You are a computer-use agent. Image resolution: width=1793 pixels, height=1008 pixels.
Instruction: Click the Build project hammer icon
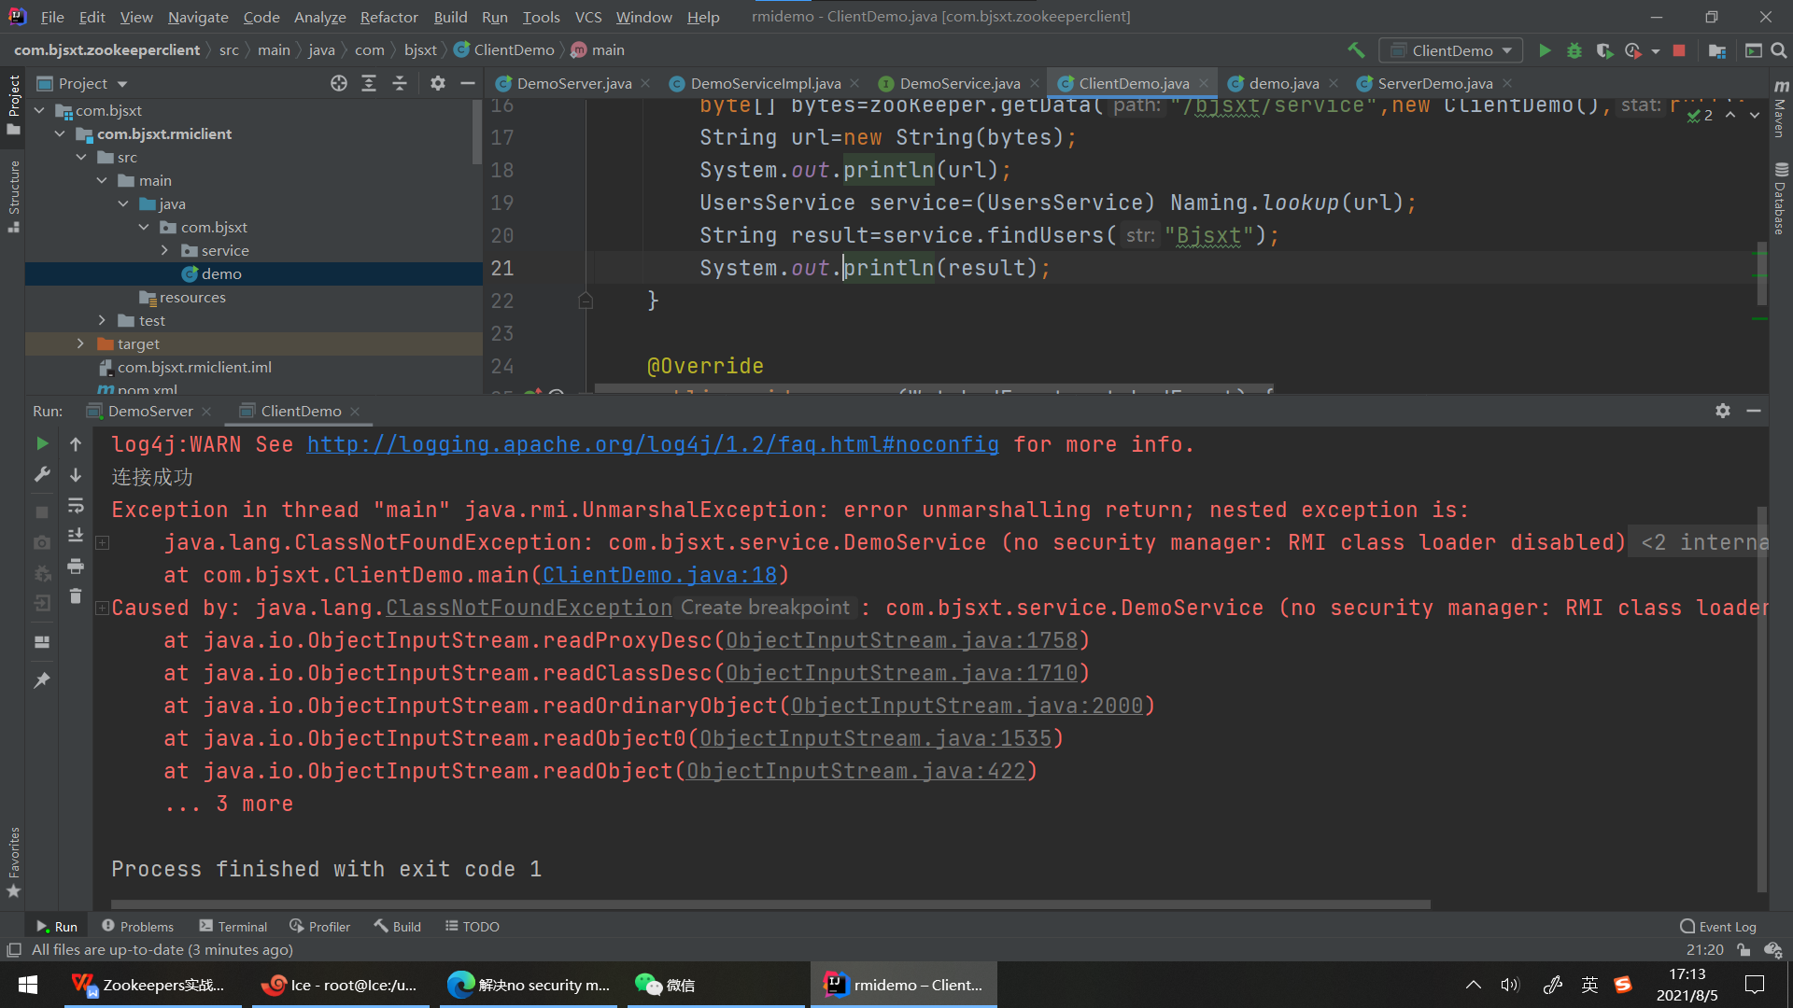click(x=1356, y=50)
